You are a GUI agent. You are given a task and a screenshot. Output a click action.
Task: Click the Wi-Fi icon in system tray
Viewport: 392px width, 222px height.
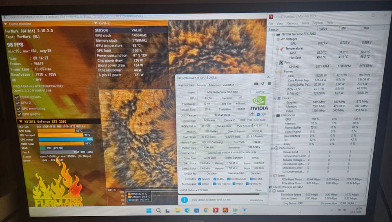[x=339, y=210]
